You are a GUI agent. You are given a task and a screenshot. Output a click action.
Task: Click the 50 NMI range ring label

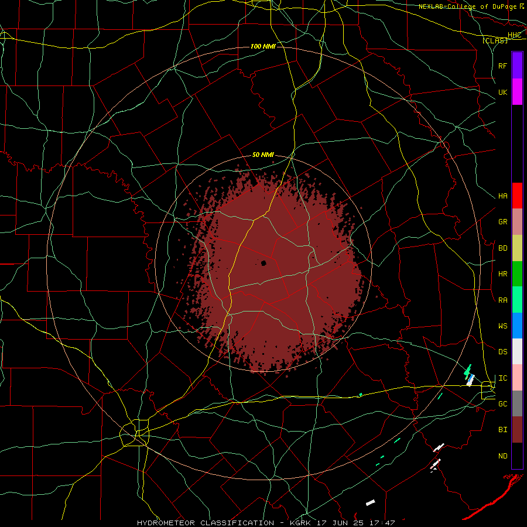coord(263,155)
